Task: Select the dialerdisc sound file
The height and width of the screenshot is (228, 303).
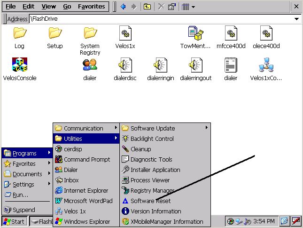Action: pos(125,69)
